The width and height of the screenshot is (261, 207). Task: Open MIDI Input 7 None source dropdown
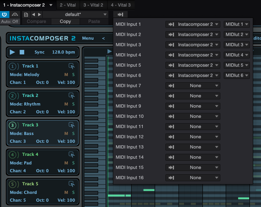pyautogui.click(x=193, y=86)
